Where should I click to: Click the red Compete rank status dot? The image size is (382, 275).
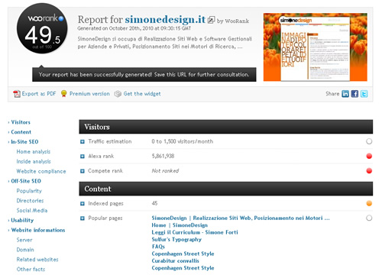point(369,170)
